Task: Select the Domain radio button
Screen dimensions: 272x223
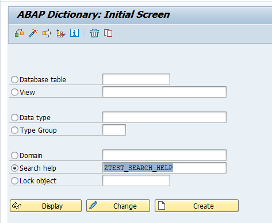Action: click(14, 155)
